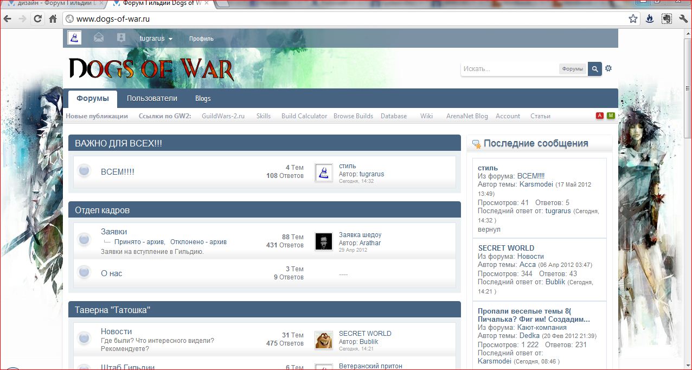Open the Build Calculator link
Screen dimensions: 692x370
[x=304, y=116]
